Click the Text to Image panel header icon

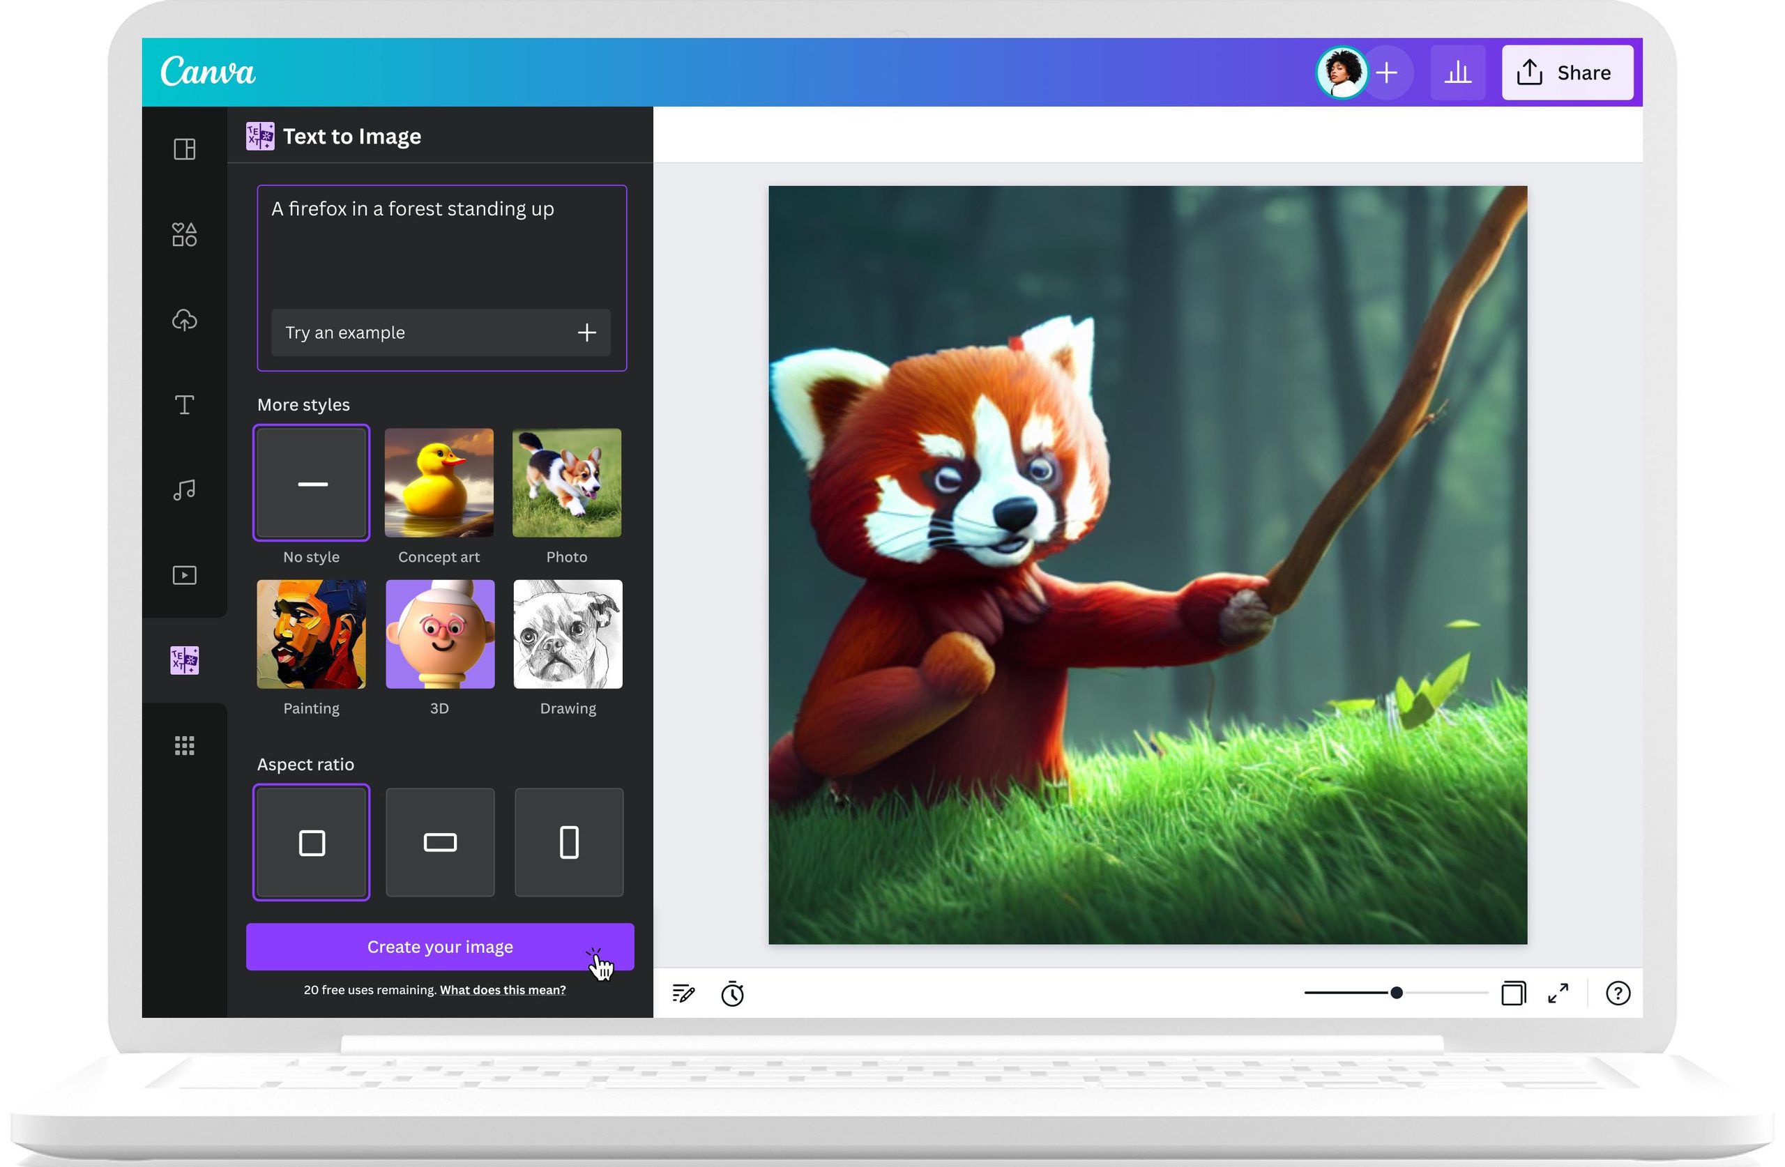pyautogui.click(x=260, y=137)
